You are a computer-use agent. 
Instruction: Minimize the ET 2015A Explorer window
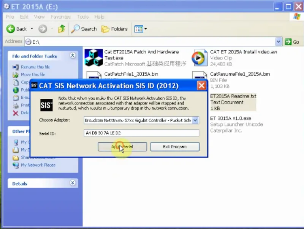click(x=278, y=7)
